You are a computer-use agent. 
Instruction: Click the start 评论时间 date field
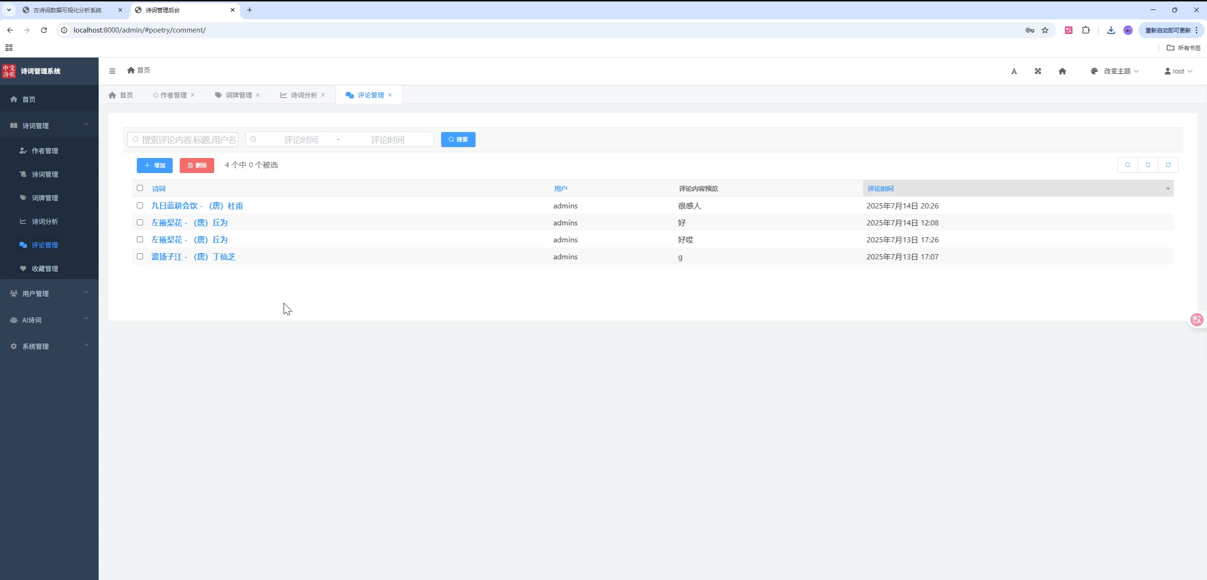pyautogui.click(x=301, y=140)
